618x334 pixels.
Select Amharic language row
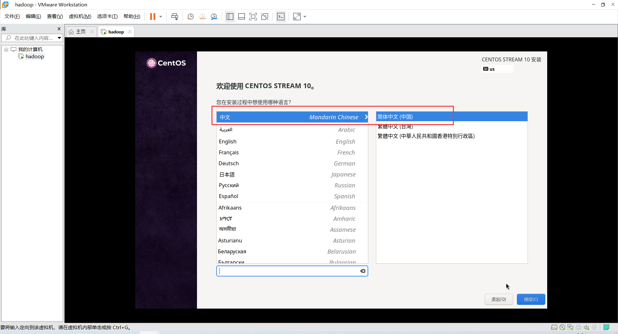pos(292,219)
